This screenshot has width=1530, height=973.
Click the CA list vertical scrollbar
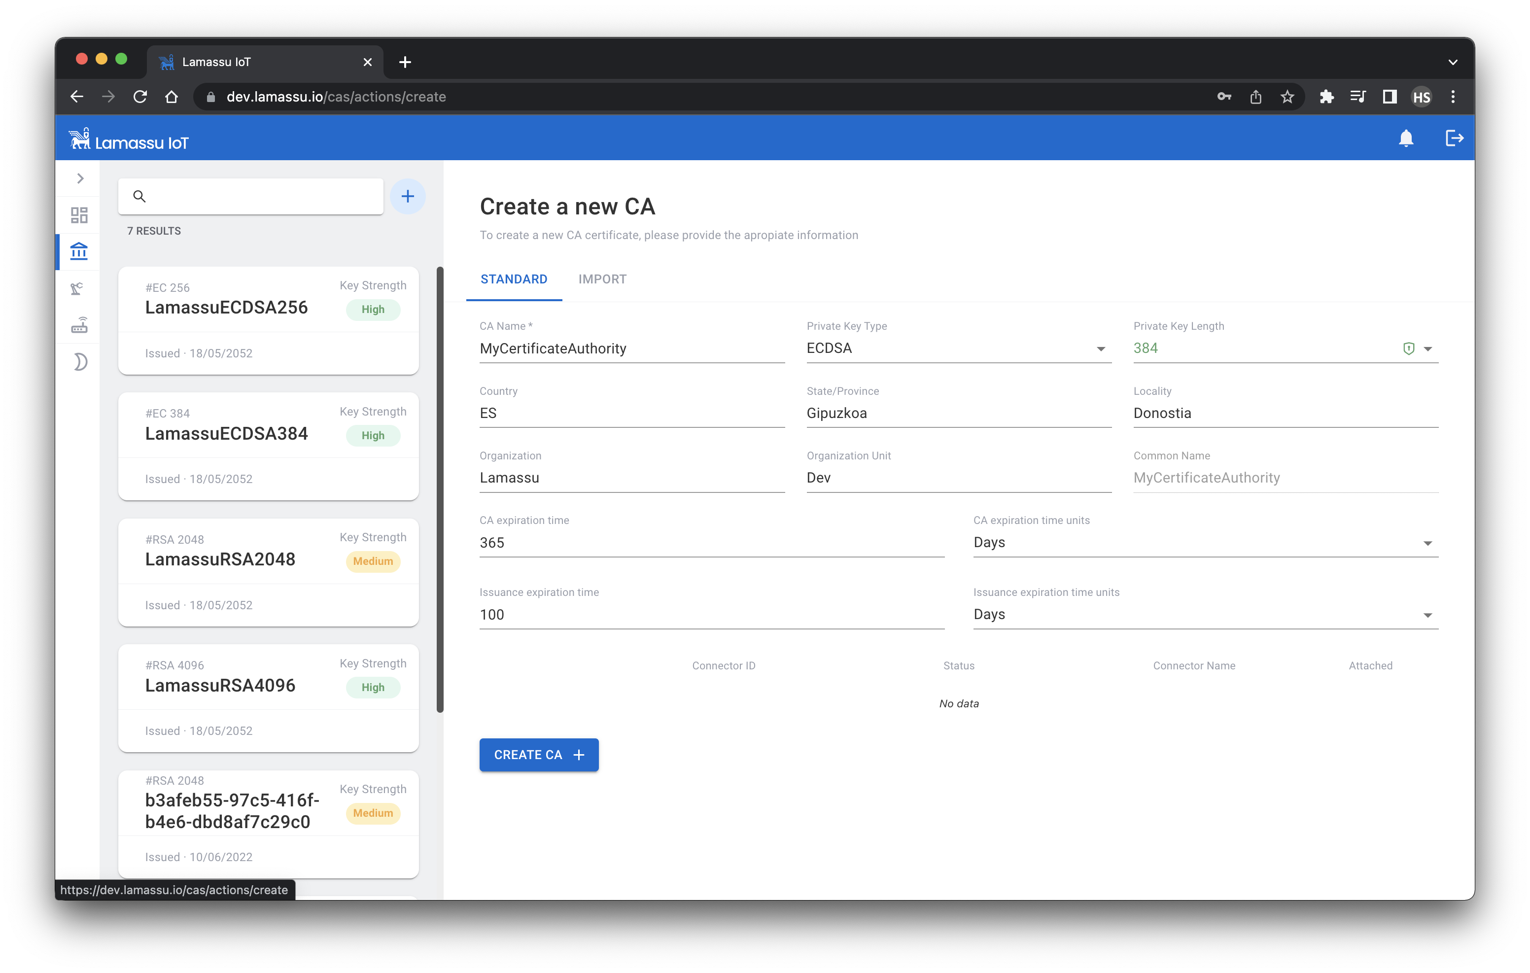pos(440,489)
